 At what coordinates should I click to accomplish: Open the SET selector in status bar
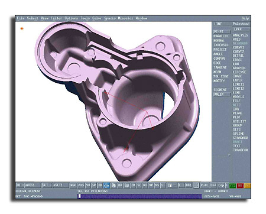point(47,185)
